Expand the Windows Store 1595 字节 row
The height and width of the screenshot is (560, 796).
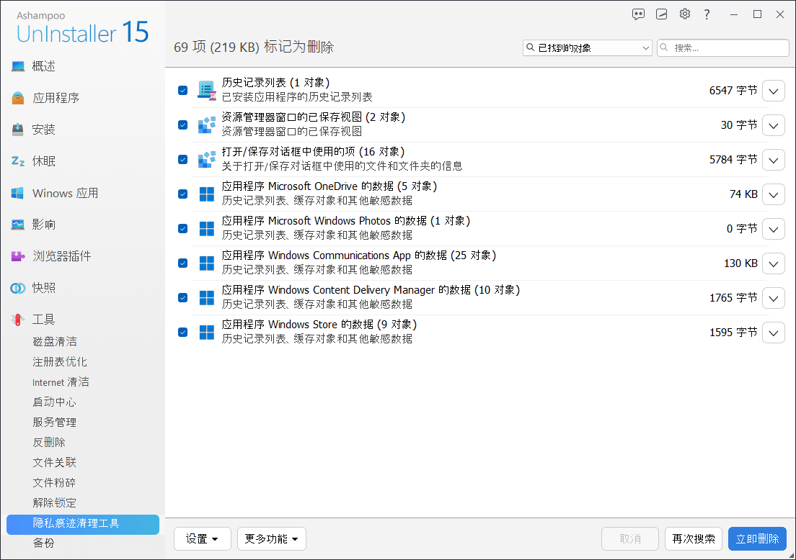[x=773, y=333]
